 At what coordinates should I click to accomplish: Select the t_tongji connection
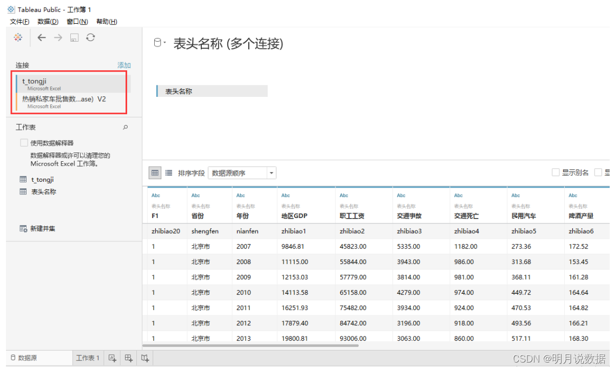(73, 84)
